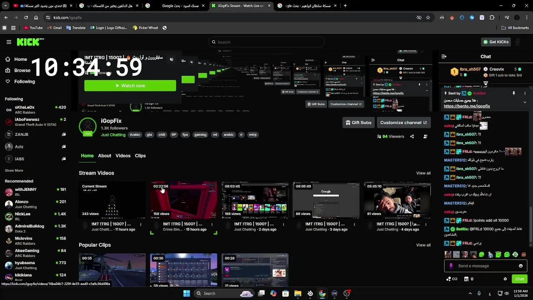This screenshot has height=300, width=533.
Task: Open All Bookmarks folder
Action: coord(515,28)
